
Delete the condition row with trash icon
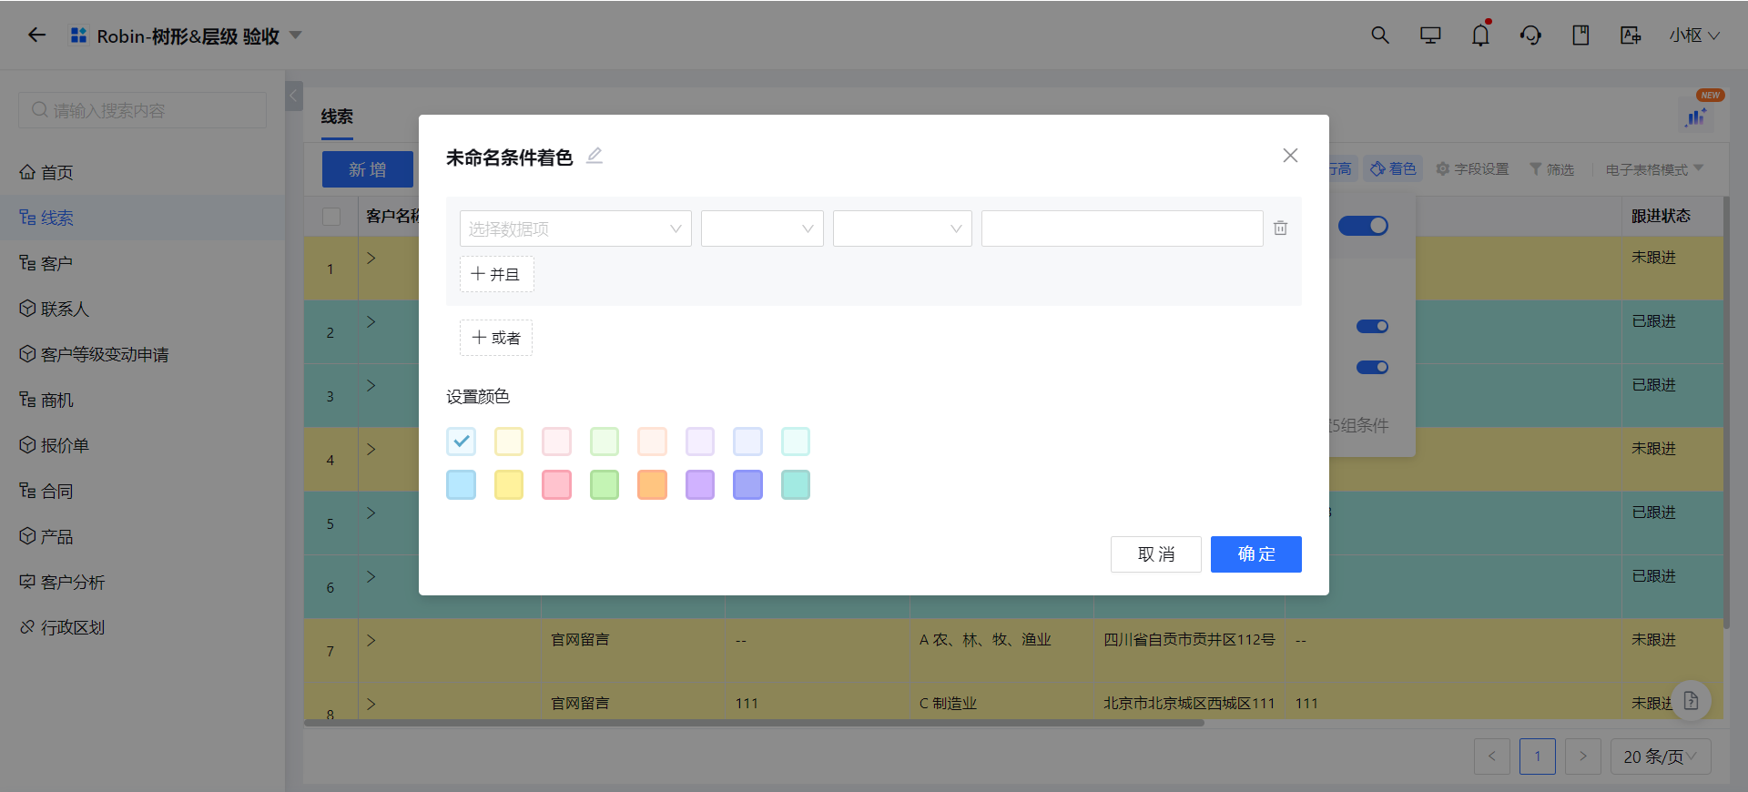1280,228
